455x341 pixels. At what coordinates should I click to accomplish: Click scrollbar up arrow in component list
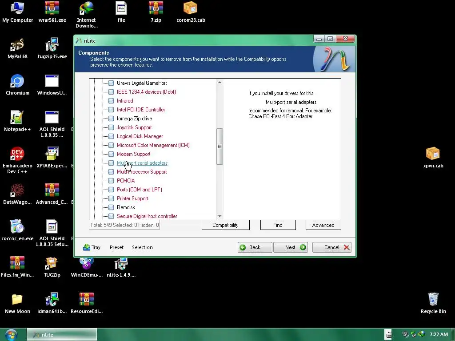[x=220, y=82]
